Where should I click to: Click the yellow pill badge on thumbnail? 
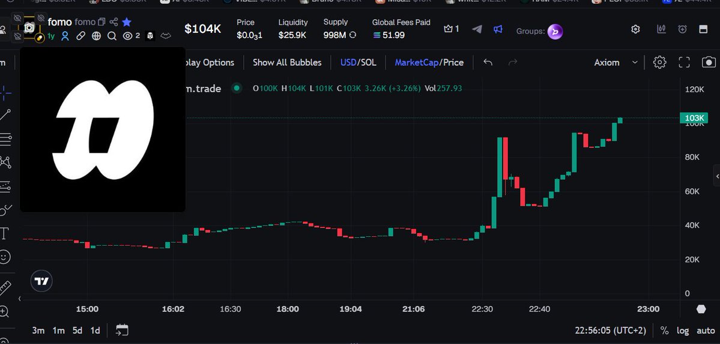pos(40,38)
